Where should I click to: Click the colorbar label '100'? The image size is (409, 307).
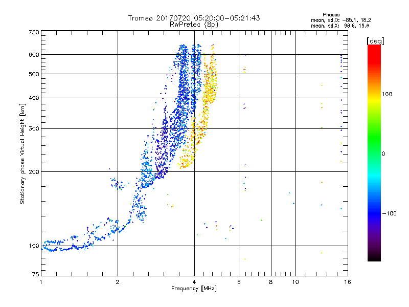click(x=387, y=94)
